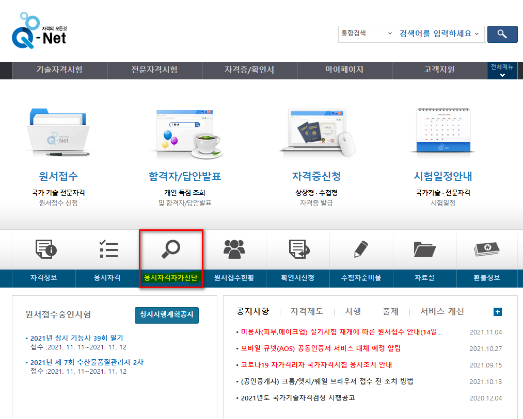Click the 응시자격자가진단 magnifier icon
Viewport: 523px width, 419px height.
coord(171,249)
